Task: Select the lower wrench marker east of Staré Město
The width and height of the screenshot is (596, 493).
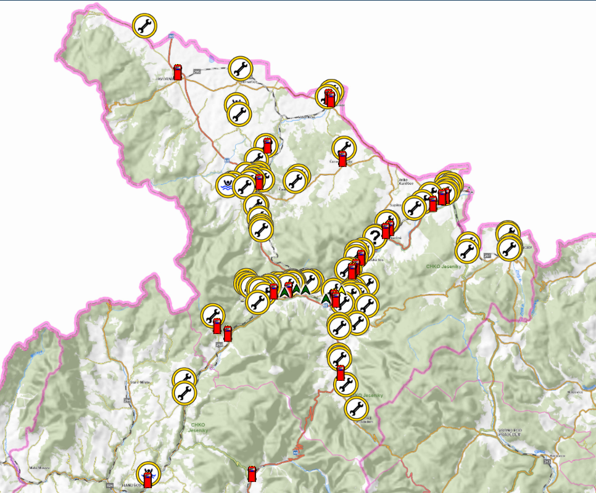Action: pyautogui.click(x=183, y=392)
